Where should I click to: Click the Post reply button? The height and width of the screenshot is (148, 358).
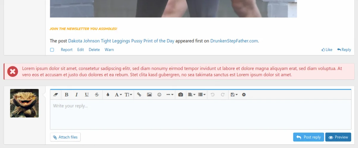pos(308,137)
